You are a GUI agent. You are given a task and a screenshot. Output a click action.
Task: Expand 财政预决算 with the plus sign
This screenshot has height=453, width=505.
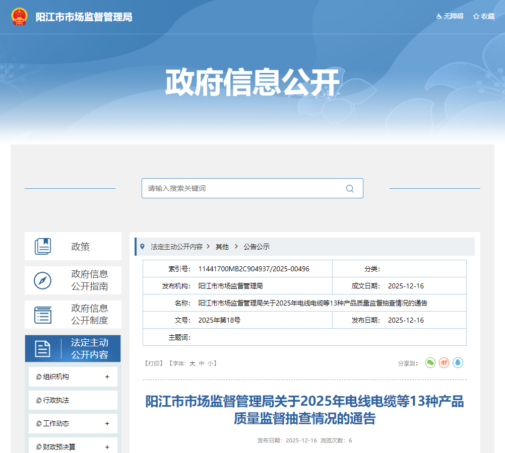107,447
